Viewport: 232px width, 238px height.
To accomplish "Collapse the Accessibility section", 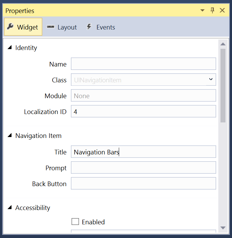I will pyautogui.click(x=10, y=207).
